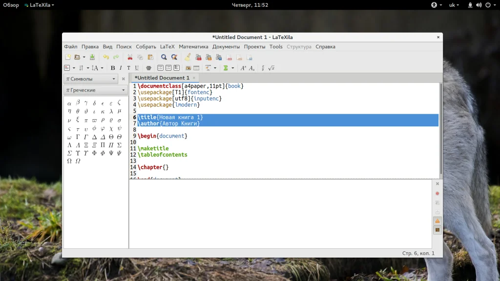The image size is (500, 281).
Task: Insert the capital Omega symbol
Action: pos(69,161)
